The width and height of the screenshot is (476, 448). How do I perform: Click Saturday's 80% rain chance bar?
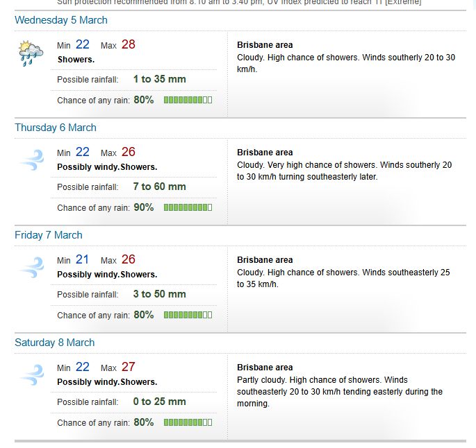[x=188, y=422]
